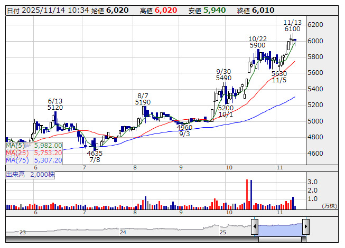The height and width of the screenshot is (248, 345).
Task: Click the 7/8 4635 low annotation
Action: tap(95, 156)
